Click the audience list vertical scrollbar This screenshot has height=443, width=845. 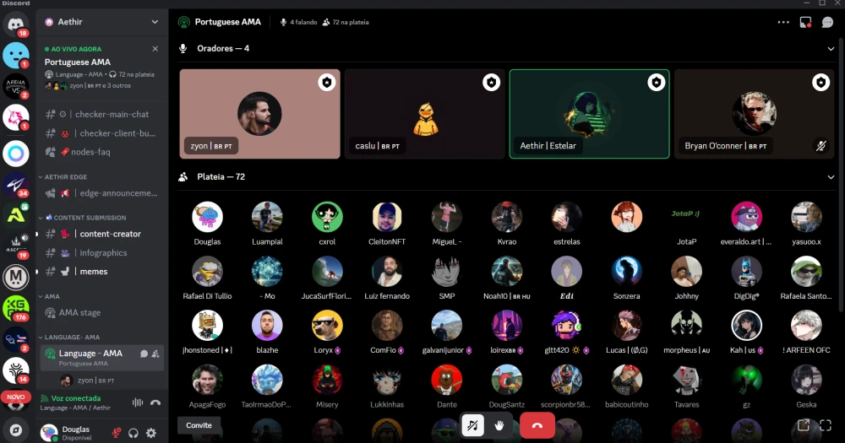(842, 175)
